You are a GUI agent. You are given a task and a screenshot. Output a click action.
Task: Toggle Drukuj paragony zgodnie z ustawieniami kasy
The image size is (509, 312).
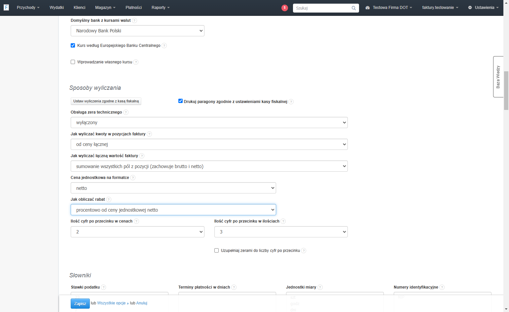click(180, 101)
